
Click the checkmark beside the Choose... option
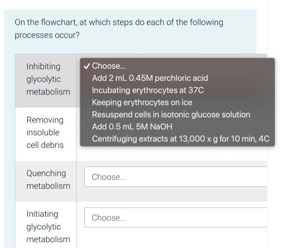[x=86, y=66]
